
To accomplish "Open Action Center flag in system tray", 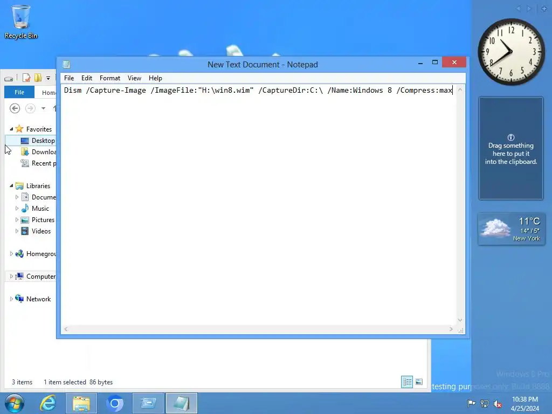I will pyautogui.click(x=471, y=403).
